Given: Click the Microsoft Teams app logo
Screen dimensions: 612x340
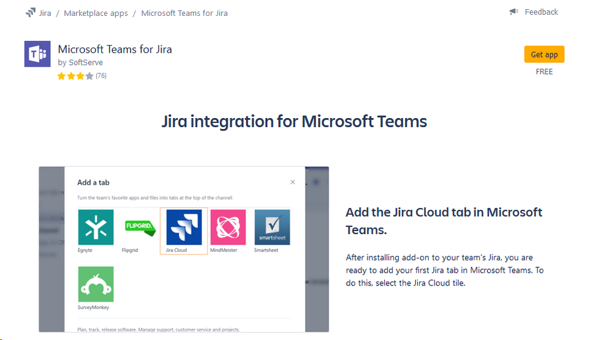Looking at the screenshot, I should 37,54.
